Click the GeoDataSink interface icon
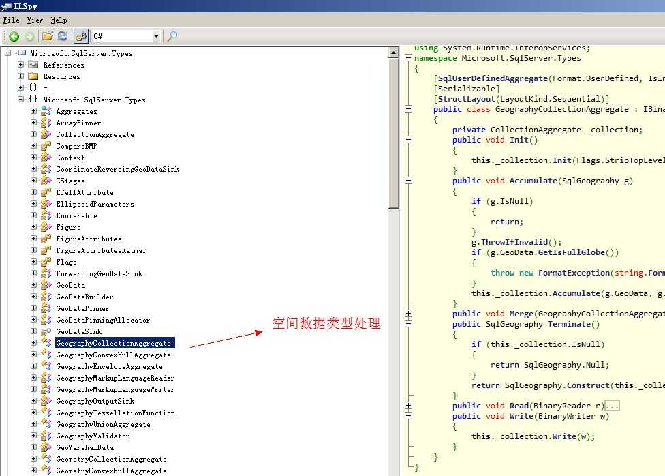This screenshot has height=476, width=665. 46,331
